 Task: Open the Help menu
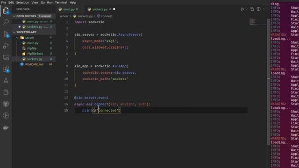point(73,2)
